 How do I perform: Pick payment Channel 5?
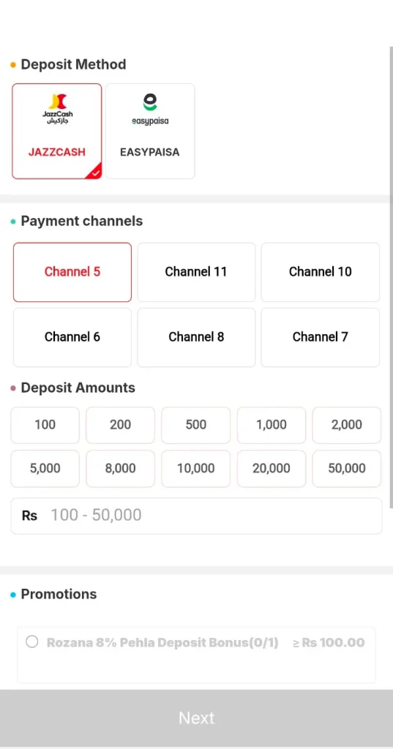72,272
